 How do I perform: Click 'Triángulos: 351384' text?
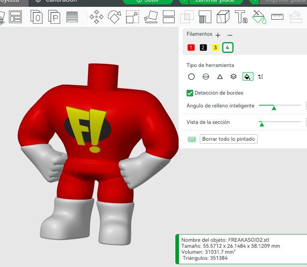click(205, 258)
